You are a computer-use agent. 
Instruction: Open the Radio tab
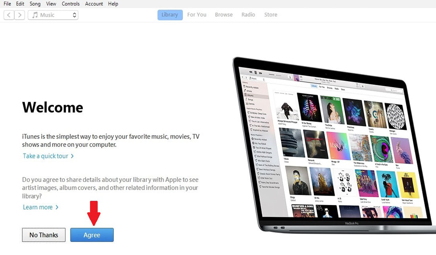tap(248, 15)
